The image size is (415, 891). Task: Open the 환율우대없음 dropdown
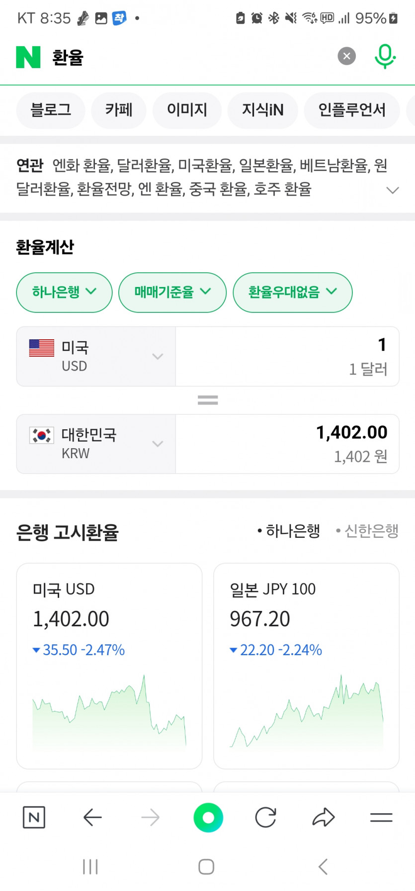tap(292, 292)
